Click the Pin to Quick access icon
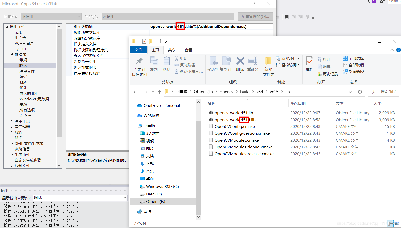The image size is (401, 228). point(139,61)
